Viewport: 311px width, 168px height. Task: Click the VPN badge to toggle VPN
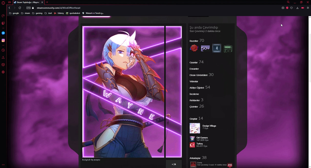(28, 8)
